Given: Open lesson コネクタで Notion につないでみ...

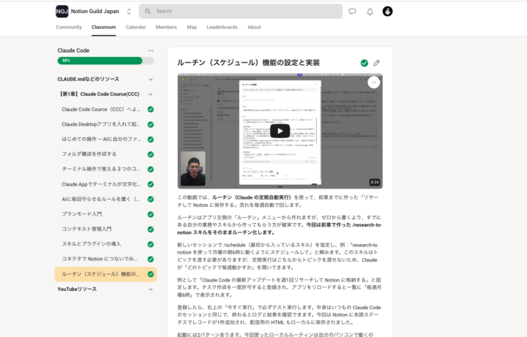Looking at the screenshot, I should (100, 259).
